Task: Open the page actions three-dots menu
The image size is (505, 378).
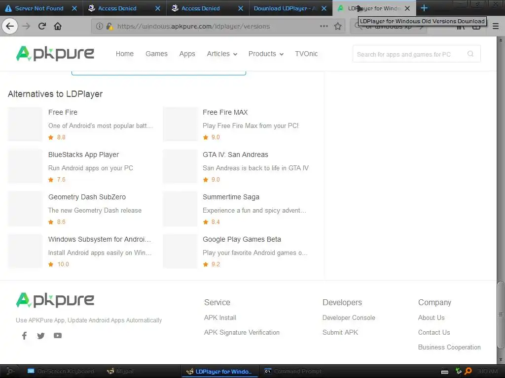Action: (x=324, y=26)
